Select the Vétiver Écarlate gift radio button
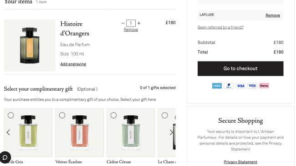The width and height of the screenshot is (296, 166). (62, 115)
